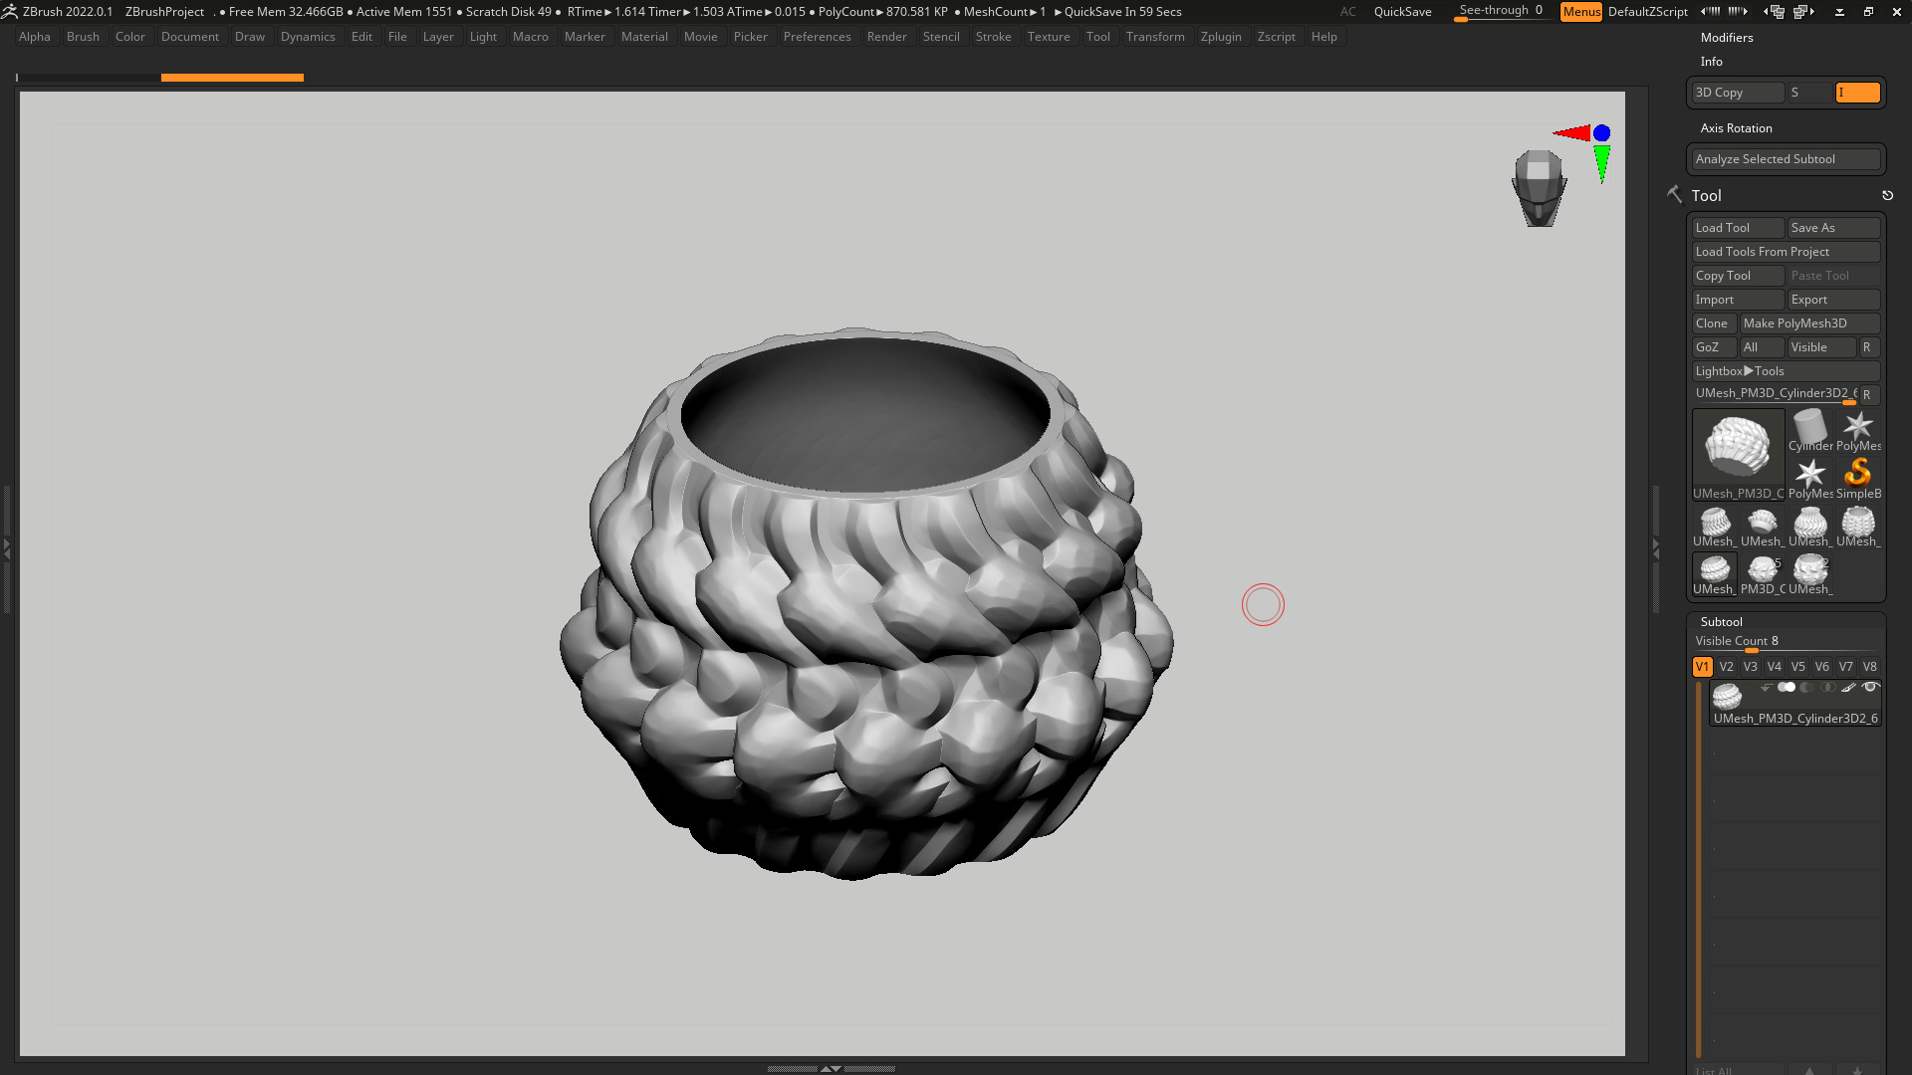This screenshot has height=1075, width=1912.
Task: Open the Brush menu
Action: tap(83, 36)
